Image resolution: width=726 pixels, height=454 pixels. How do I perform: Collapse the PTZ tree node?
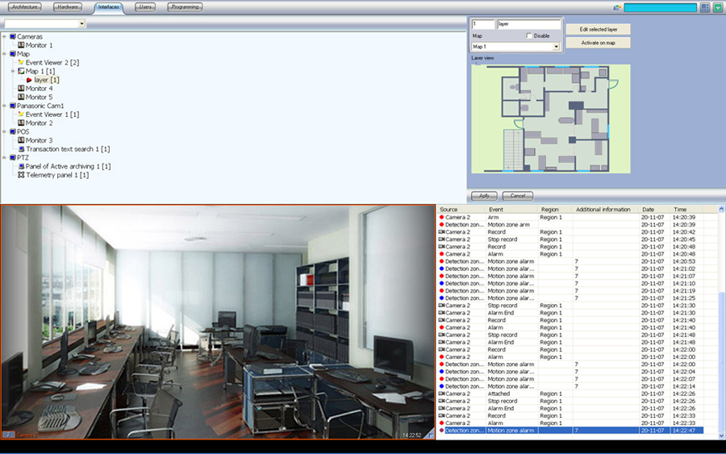tap(4, 158)
